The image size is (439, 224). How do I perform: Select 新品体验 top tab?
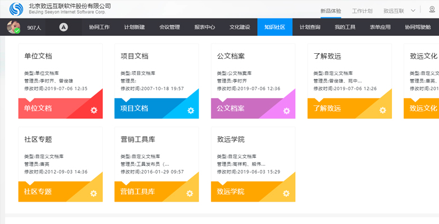click(x=330, y=11)
